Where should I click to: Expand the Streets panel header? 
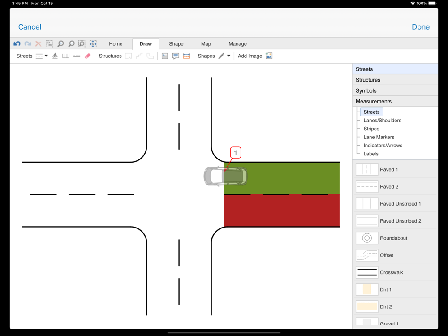(x=395, y=69)
